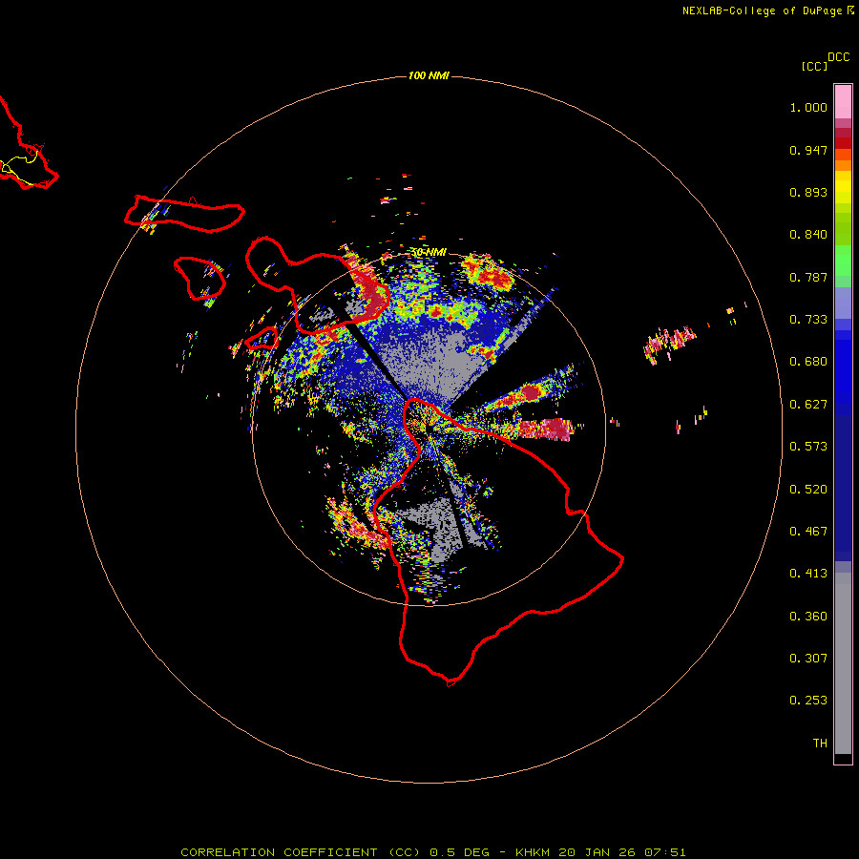This screenshot has height=859, width=859.
Task: Select the 0.253 color scale value
Action: (808, 701)
